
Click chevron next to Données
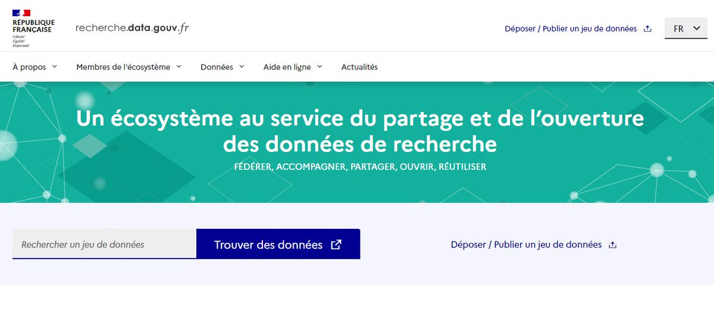(241, 67)
